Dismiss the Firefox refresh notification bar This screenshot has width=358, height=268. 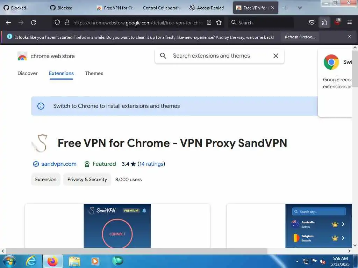[x=349, y=36]
